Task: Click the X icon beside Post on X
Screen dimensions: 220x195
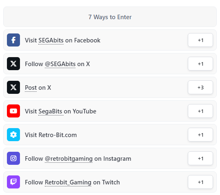Action: tap(13, 87)
